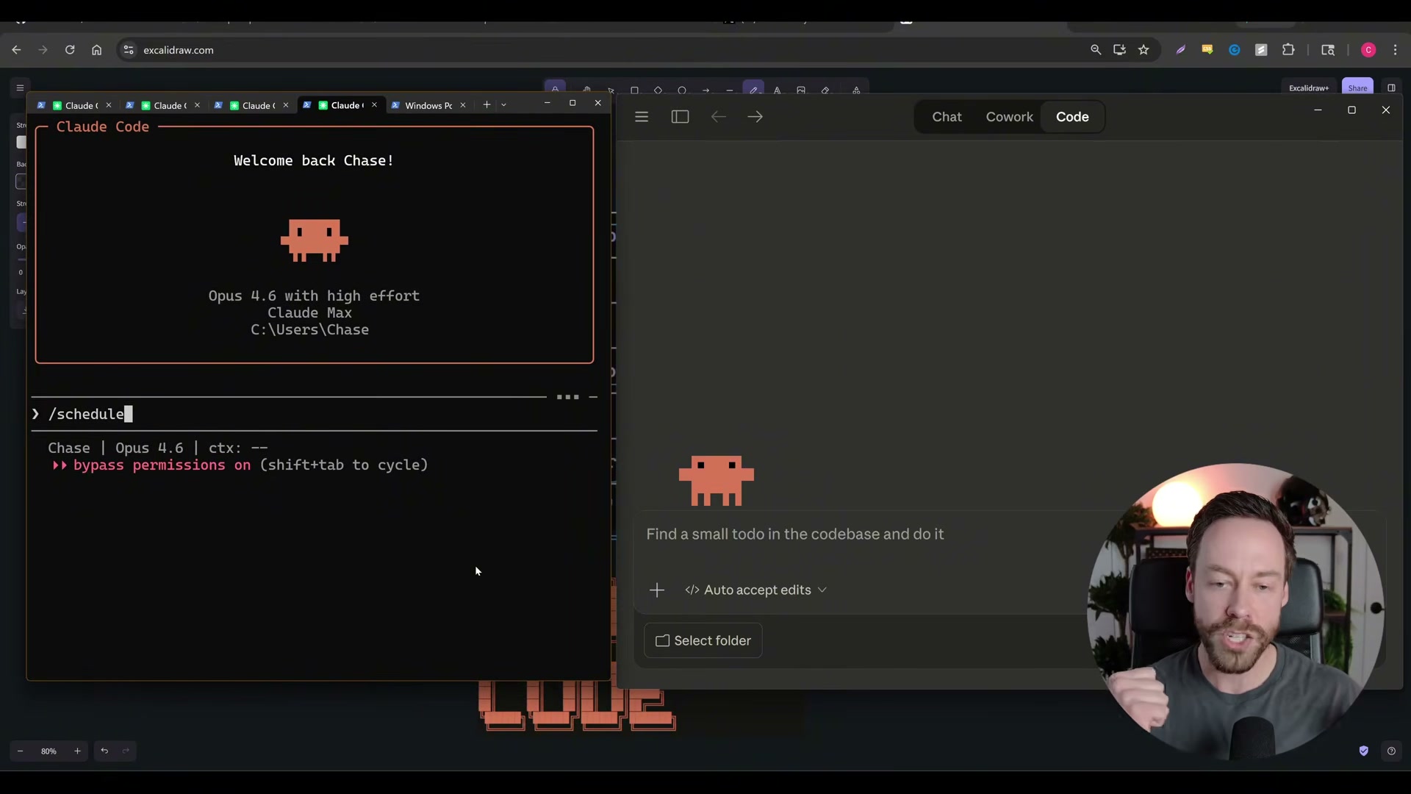Screen dimensions: 1411x794
Task: Go to the browser home page
Action: (96, 50)
